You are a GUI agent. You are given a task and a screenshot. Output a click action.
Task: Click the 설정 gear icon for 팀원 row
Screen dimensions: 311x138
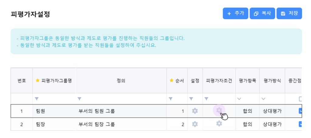pos(195,111)
